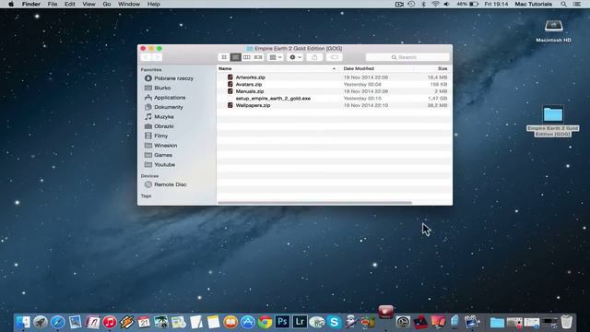Open Launchpad from the Dock
The width and height of the screenshot is (590, 332).
point(41,322)
